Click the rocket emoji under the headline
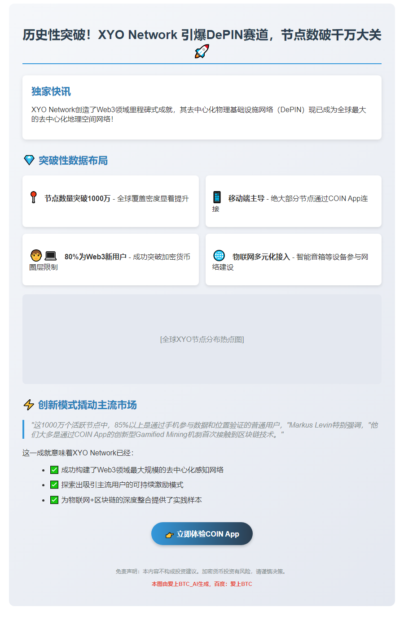This screenshot has height=620, width=404. [202, 51]
